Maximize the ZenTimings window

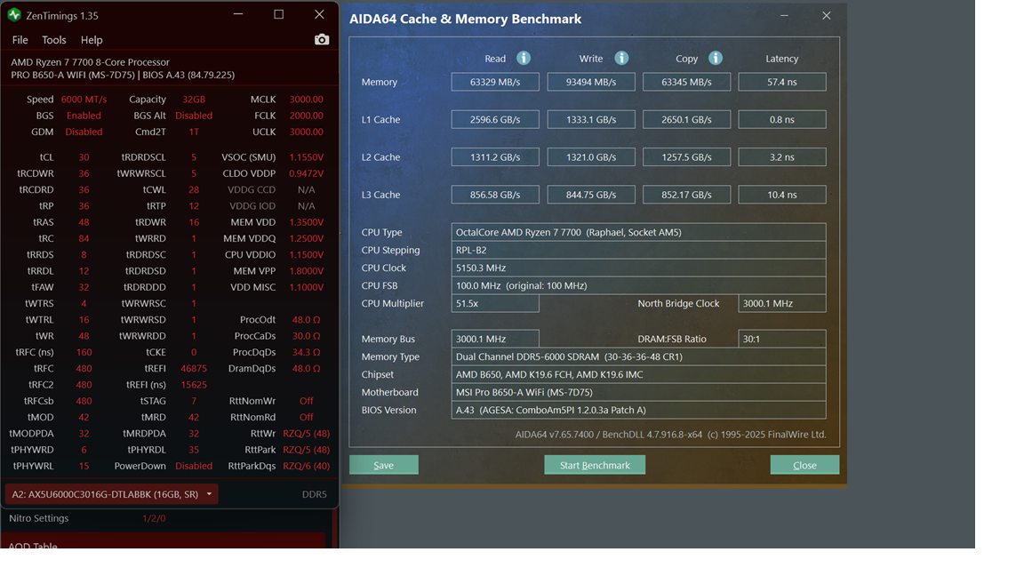pyautogui.click(x=279, y=14)
